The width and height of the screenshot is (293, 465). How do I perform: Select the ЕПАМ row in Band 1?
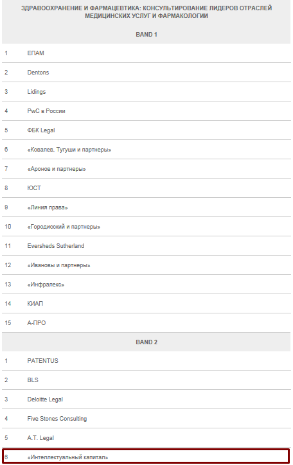pos(146,53)
